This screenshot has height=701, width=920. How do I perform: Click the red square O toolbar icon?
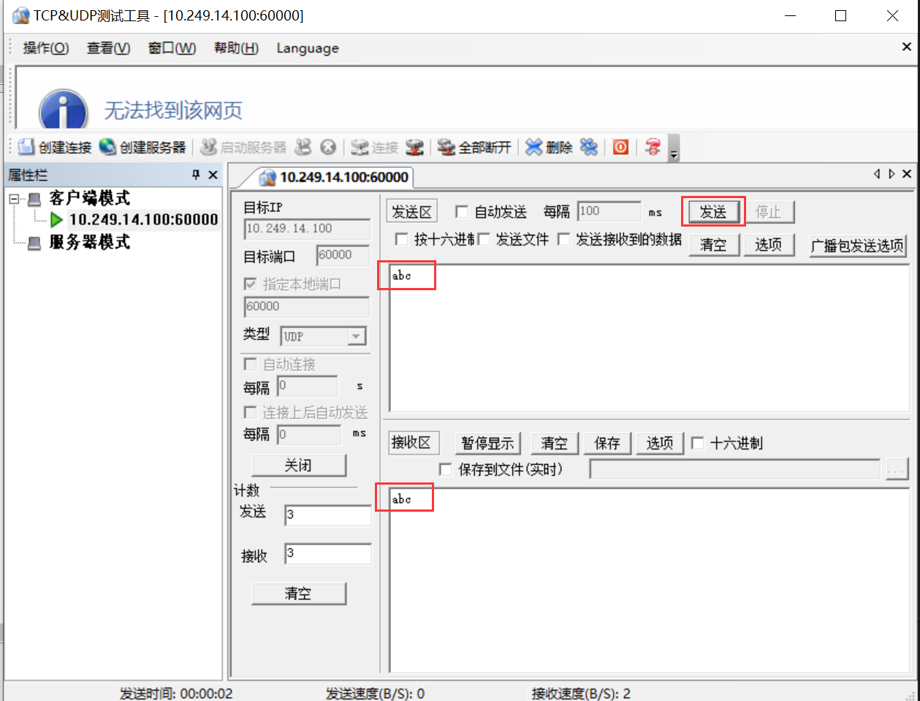click(x=620, y=147)
